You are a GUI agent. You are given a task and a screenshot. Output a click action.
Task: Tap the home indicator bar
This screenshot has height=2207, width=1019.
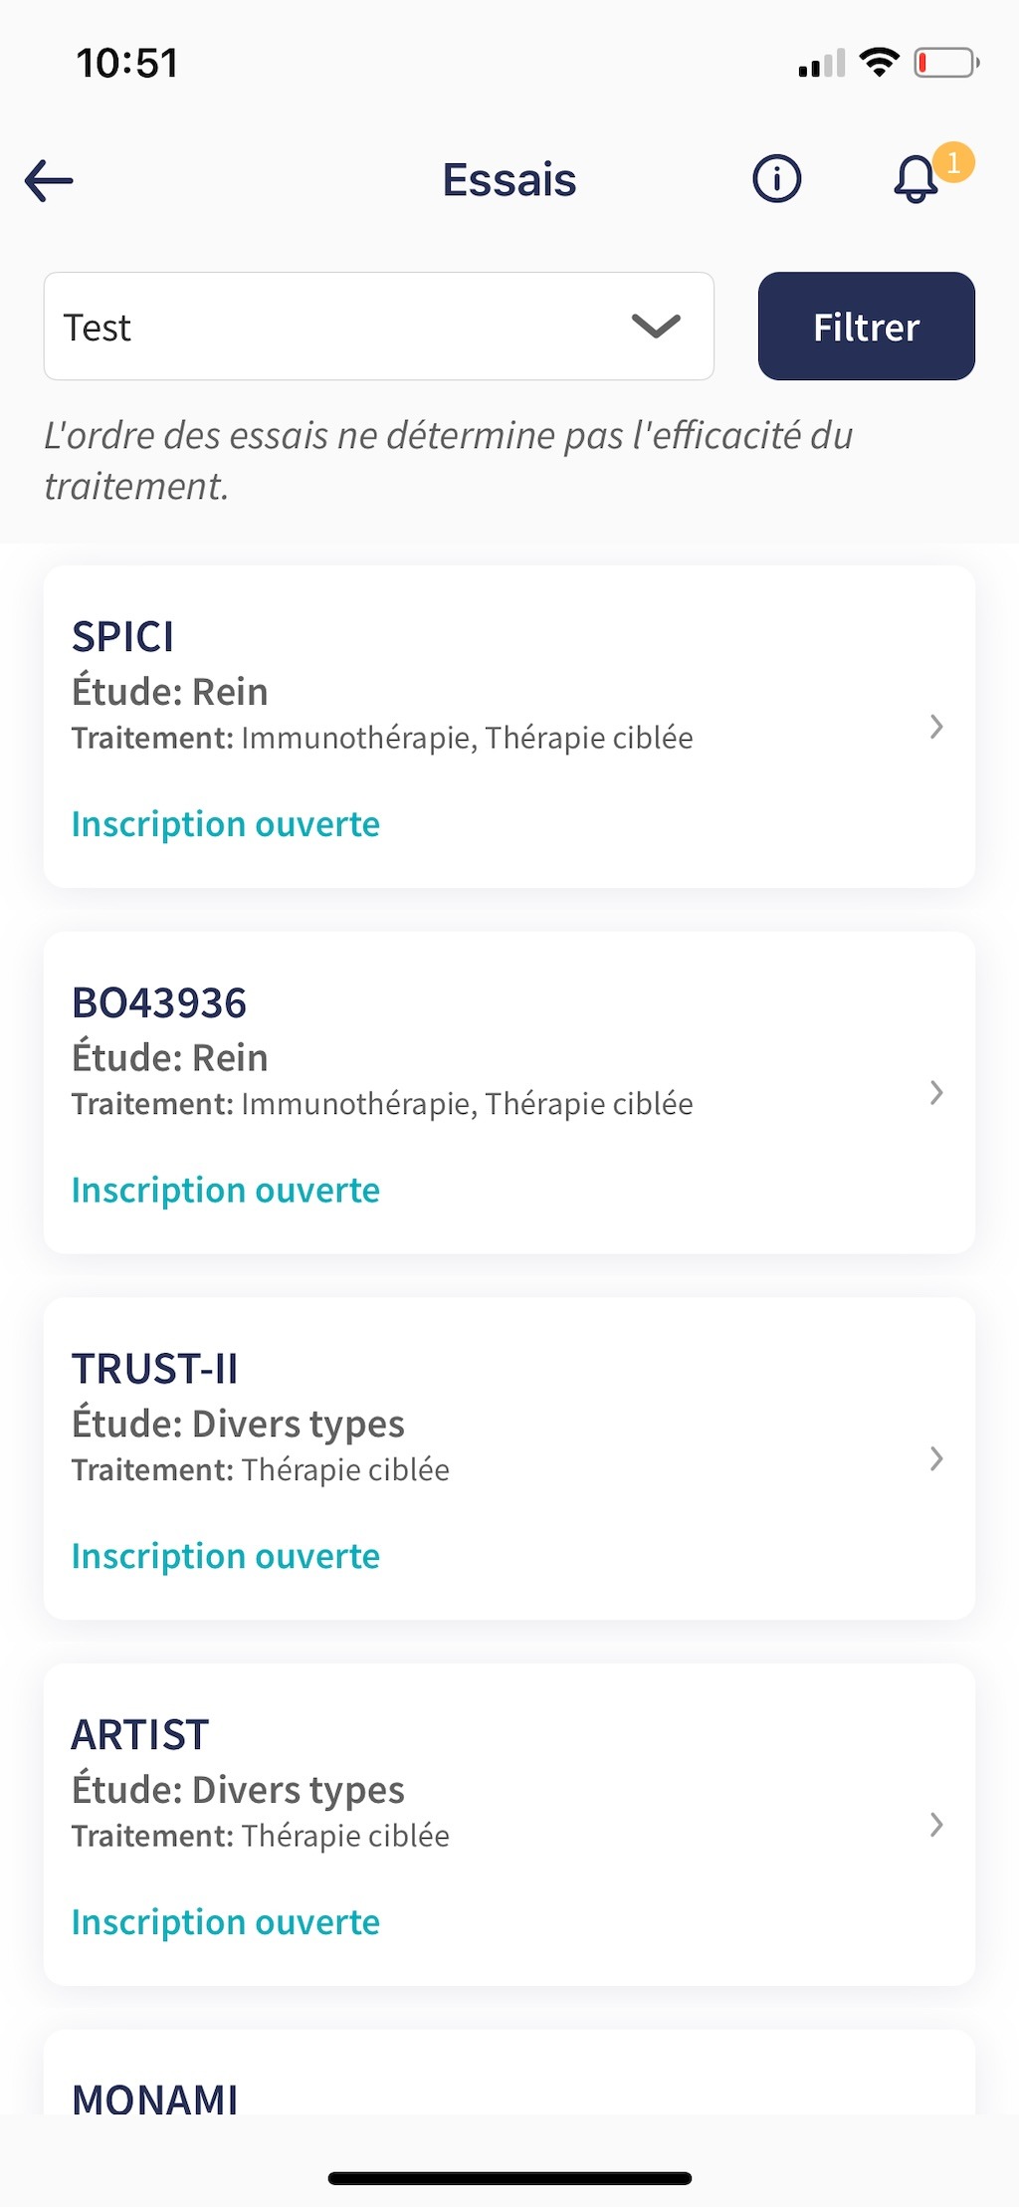(x=509, y=2178)
